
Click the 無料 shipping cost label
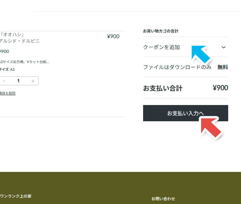(223, 67)
